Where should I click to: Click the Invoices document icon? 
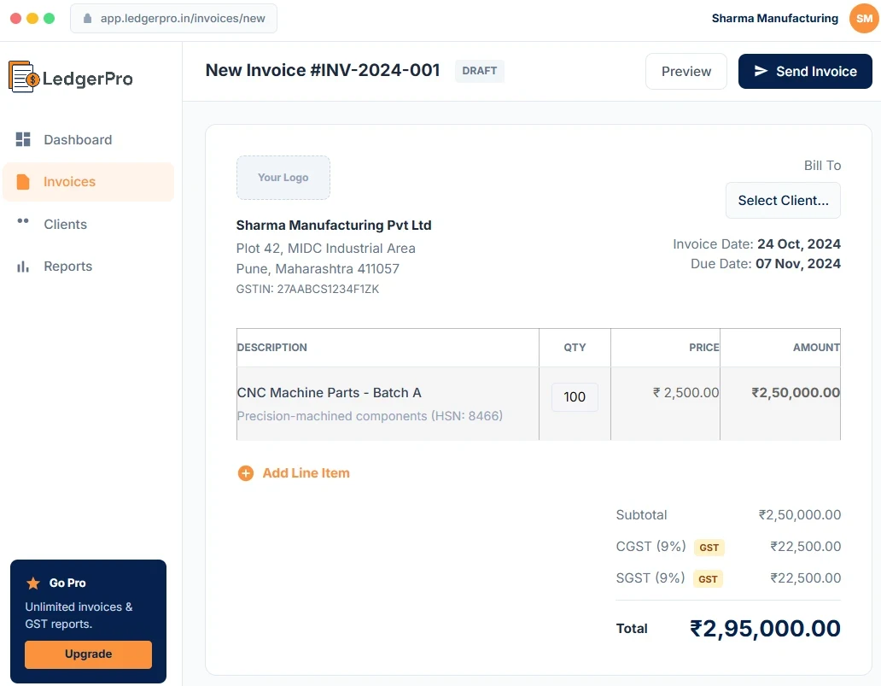pos(23,182)
